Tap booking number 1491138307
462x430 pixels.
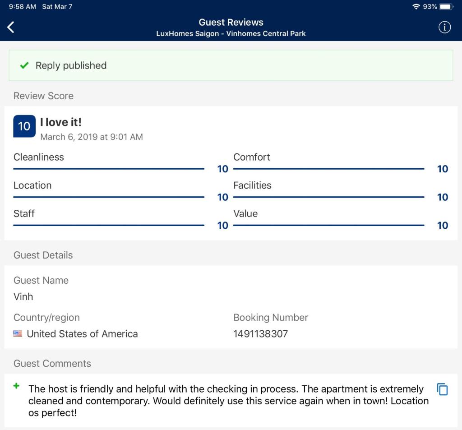pos(260,333)
